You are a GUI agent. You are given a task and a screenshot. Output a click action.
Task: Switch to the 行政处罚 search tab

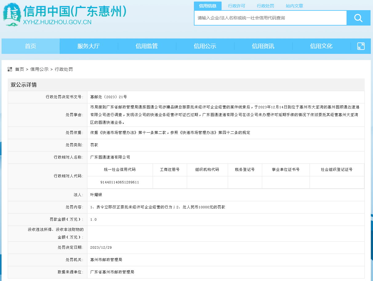(x=266, y=6)
